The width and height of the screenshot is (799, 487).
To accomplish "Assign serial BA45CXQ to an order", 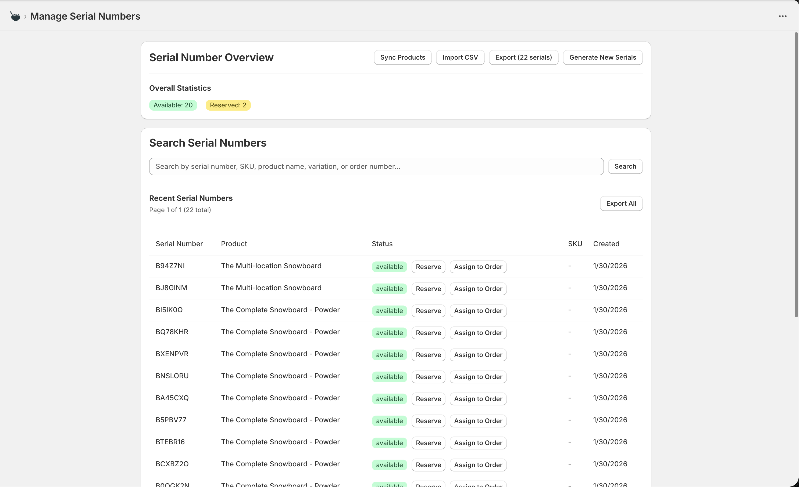I will (478, 399).
